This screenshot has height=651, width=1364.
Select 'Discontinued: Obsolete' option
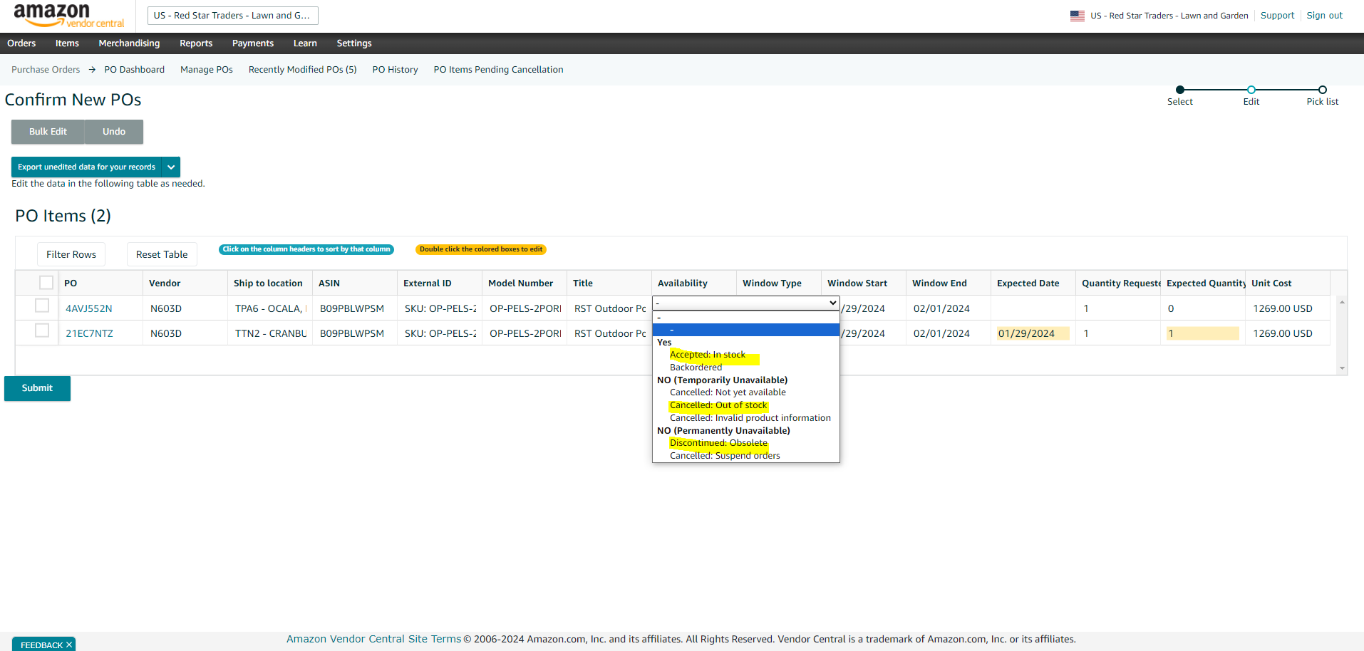point(718,443)
